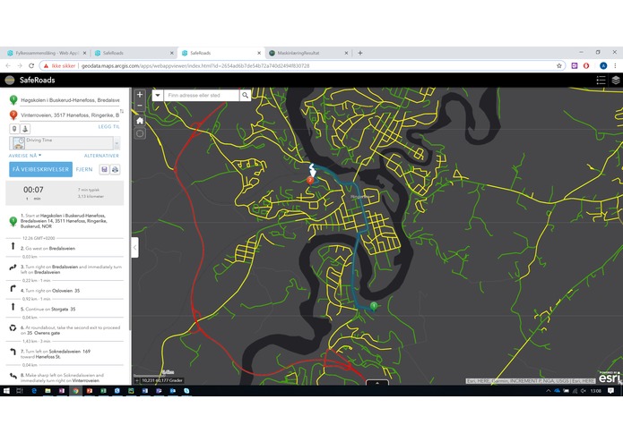
Task: Click the green start marker on the map
Action: click(x=374, y=306)
